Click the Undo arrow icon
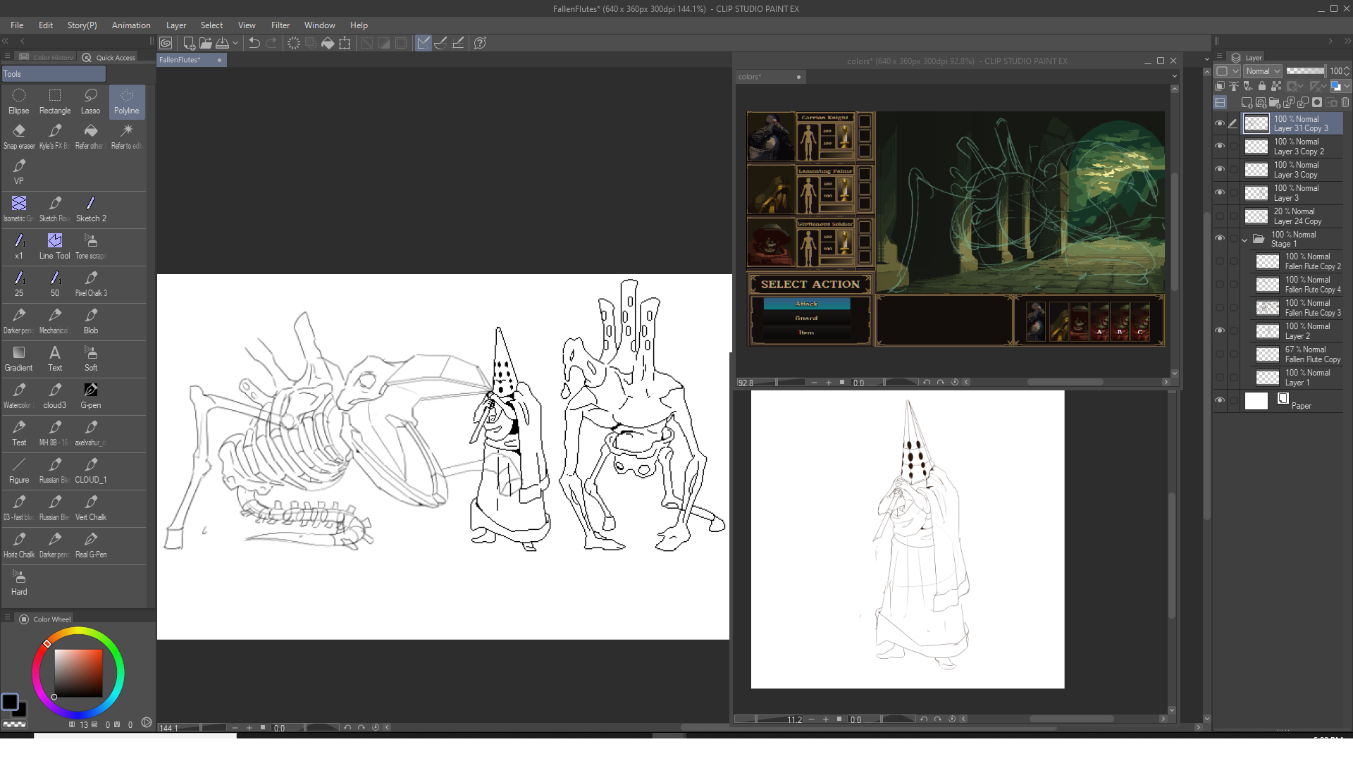Image resolution: width=1353 pixels, height=761 pixels. (254, 43)
